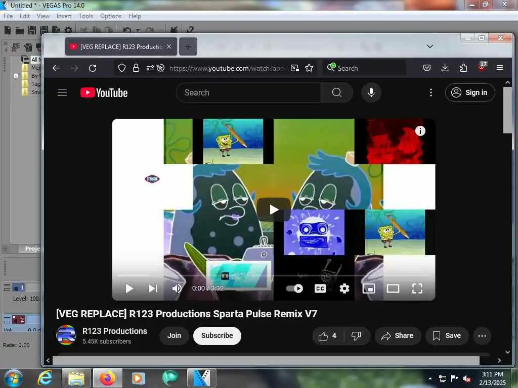The width and height of the screenshot is (518, 388).
Task: Skip to the next video
Action: pyautogui.click(x=153, y=288)
